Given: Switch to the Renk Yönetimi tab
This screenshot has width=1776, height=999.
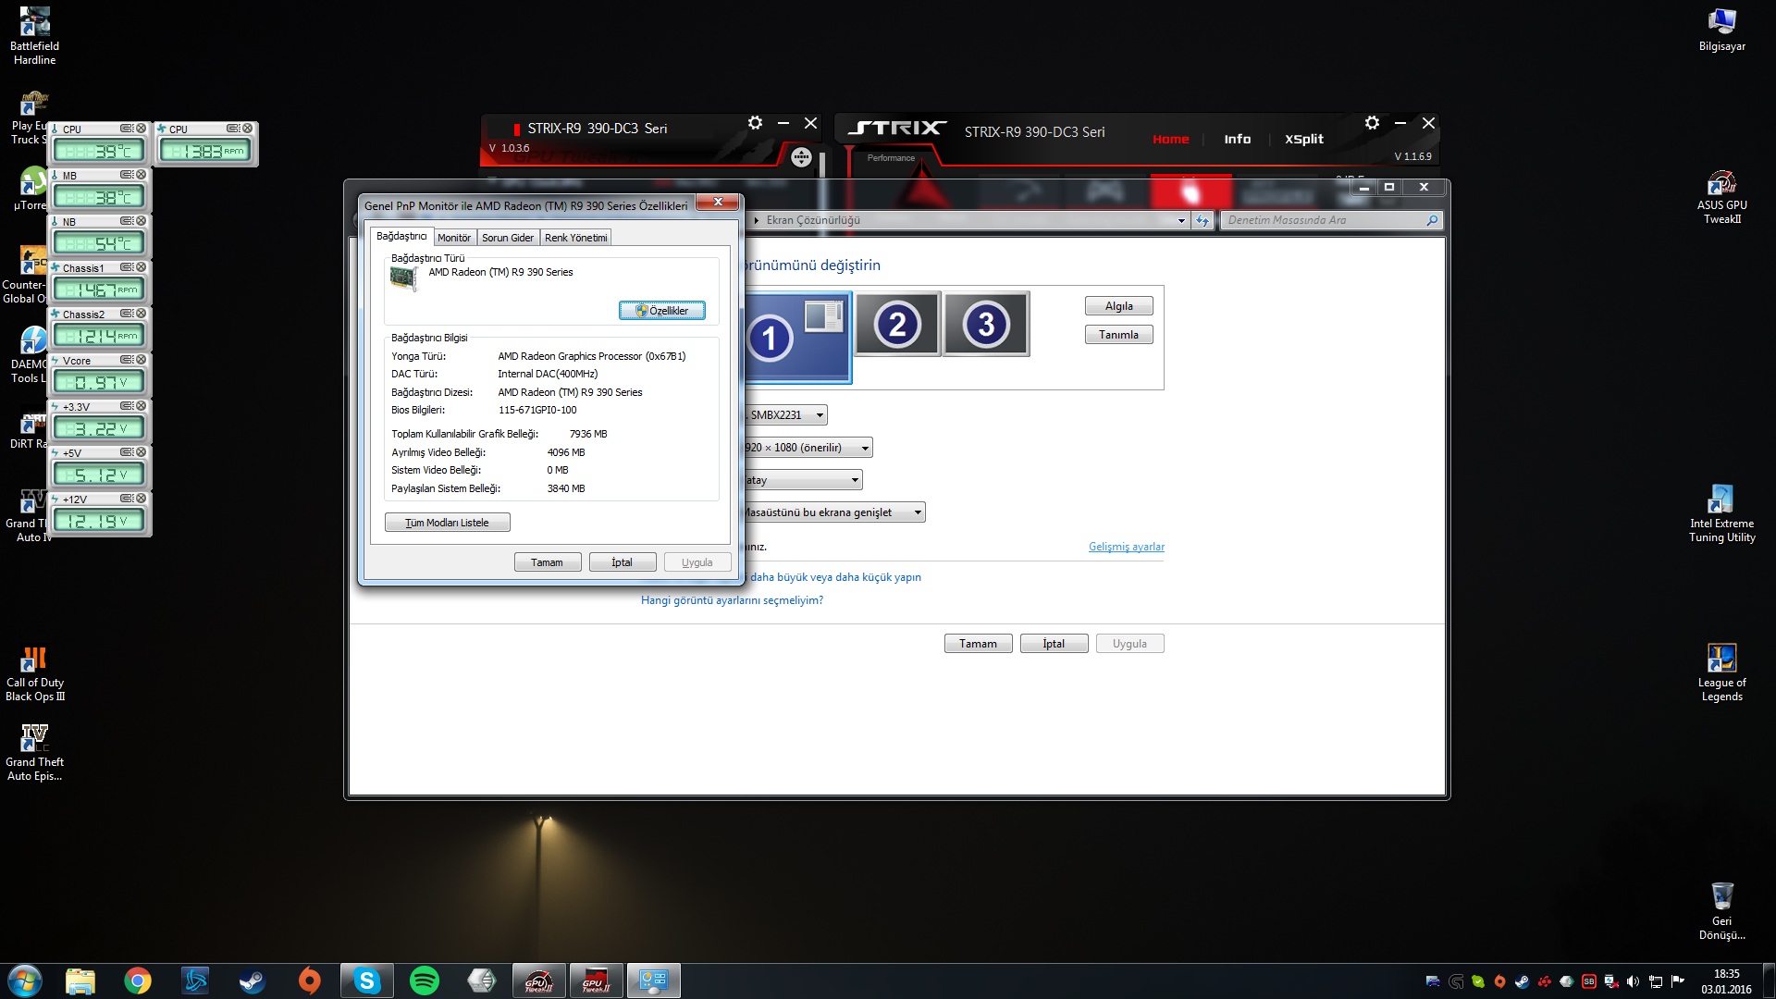Looking at the screenshot, I should coord(576,238).
